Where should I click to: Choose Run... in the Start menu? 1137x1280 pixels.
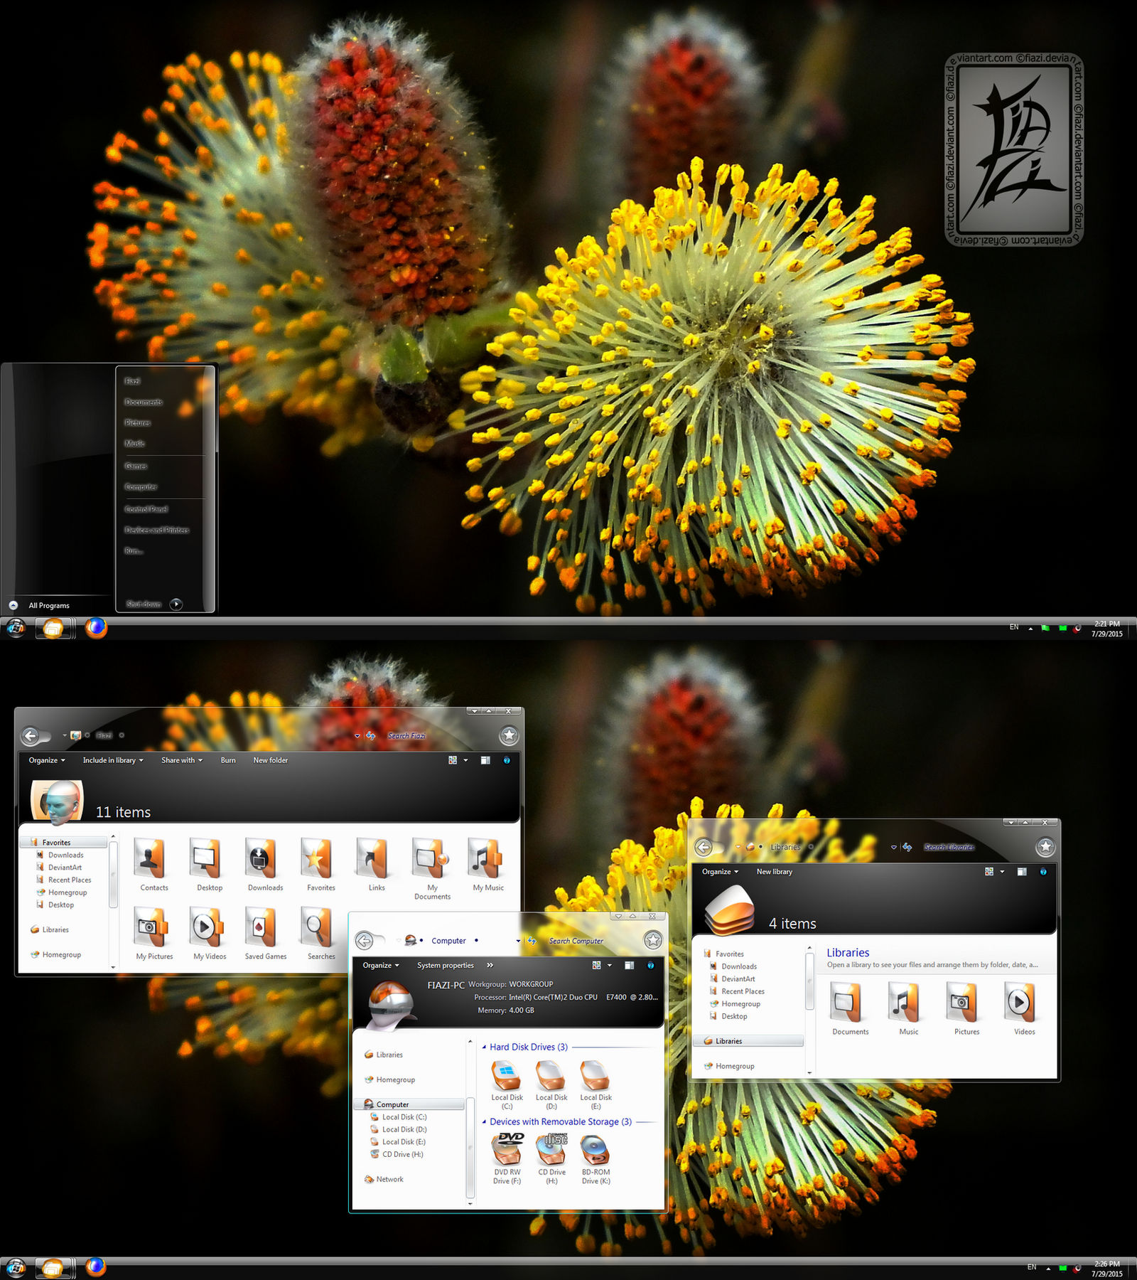(134, 550)
